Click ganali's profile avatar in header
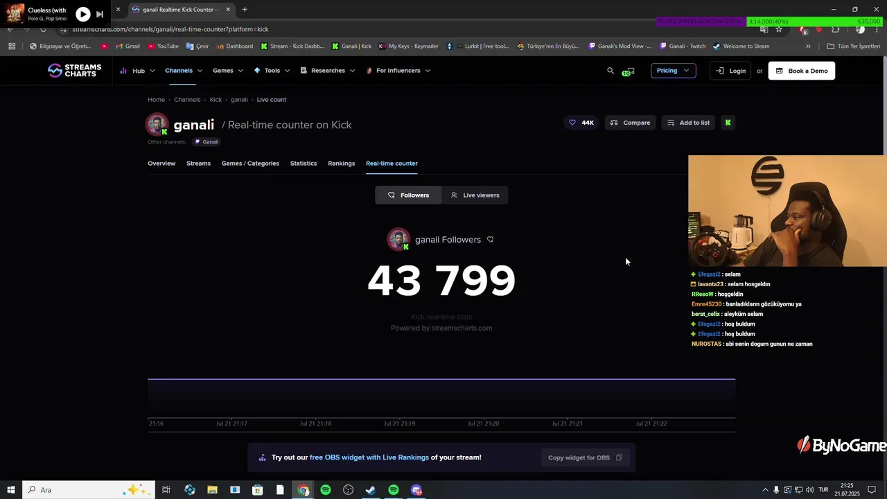The height and width of the screenshot is (499, 887). (157, 125)
